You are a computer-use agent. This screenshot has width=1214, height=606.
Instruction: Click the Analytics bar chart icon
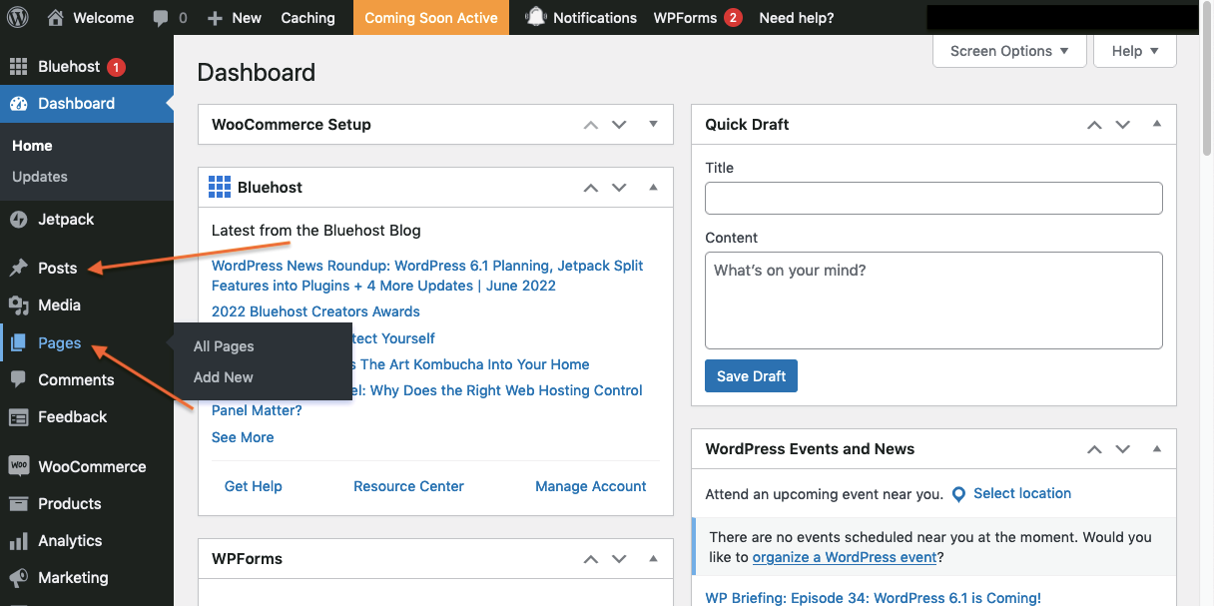point(18,541)
